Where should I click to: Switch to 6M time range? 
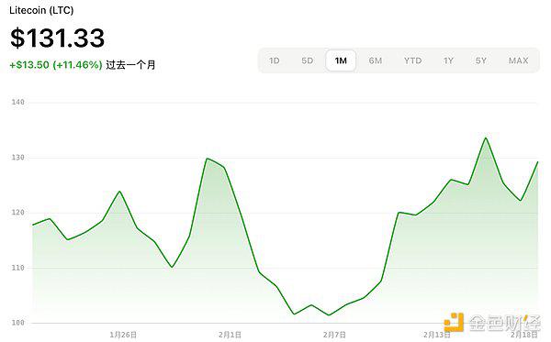pos(376,61)
